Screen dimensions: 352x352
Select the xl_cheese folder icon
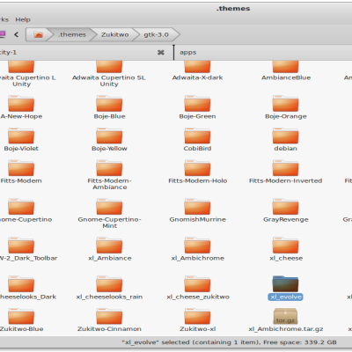(x=285, y=246)
